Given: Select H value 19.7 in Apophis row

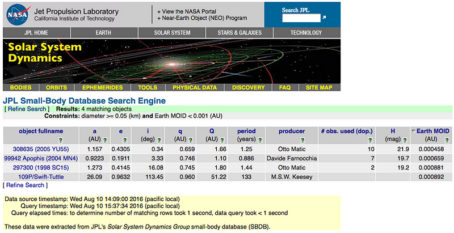Looking at the screenshot, I should 403,158.
